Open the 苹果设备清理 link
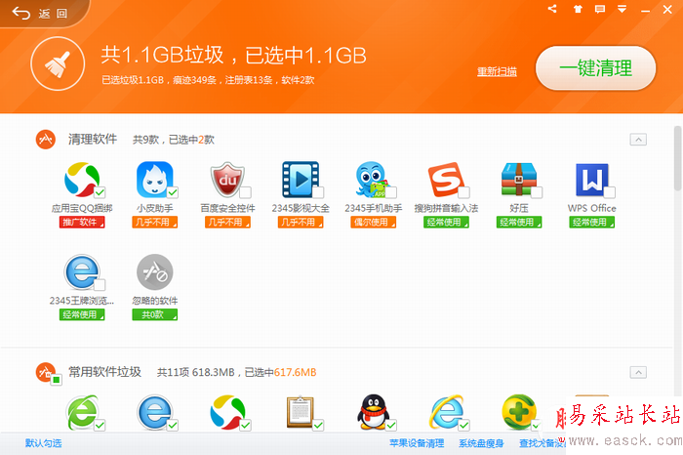Image resolution: width=683 pixels, height=455 pixels. pos(417,443)
